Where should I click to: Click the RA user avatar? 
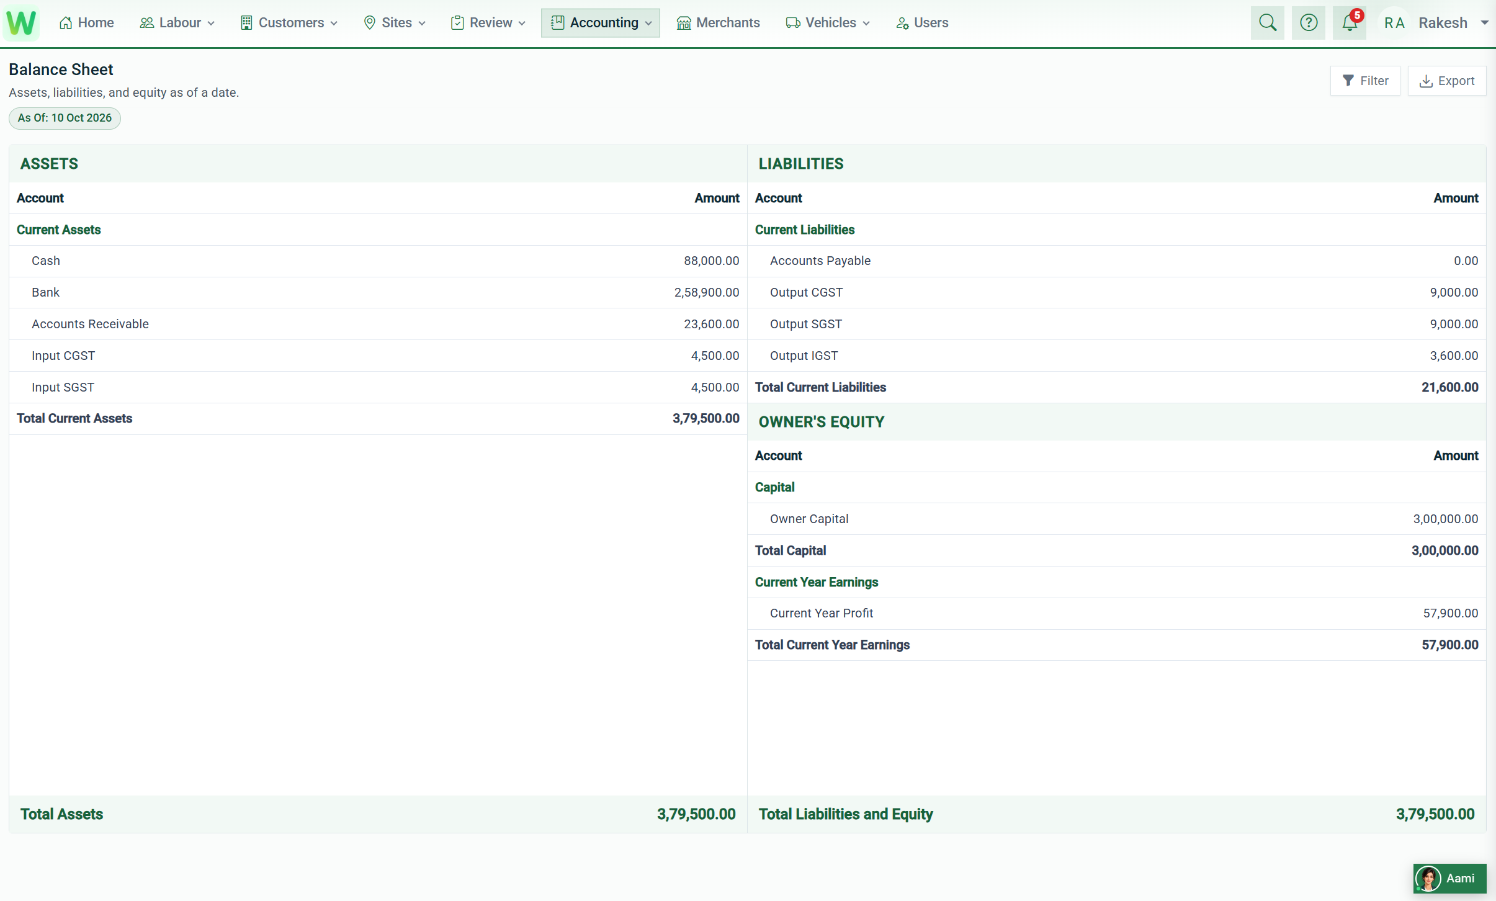pos(1394,23)
